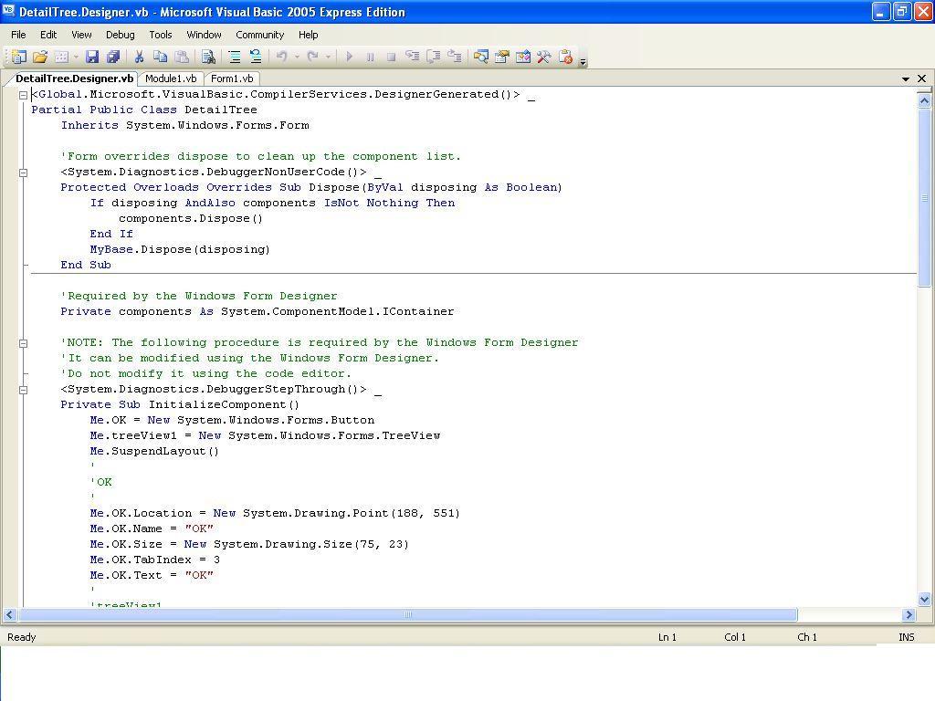The image size is (935, 701).
Task: Click the horizontal scrollbar thumb
Action: [408, 614]
